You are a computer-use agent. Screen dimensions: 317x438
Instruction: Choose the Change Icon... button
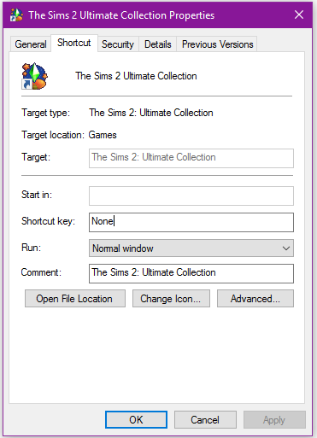[171, 299]
